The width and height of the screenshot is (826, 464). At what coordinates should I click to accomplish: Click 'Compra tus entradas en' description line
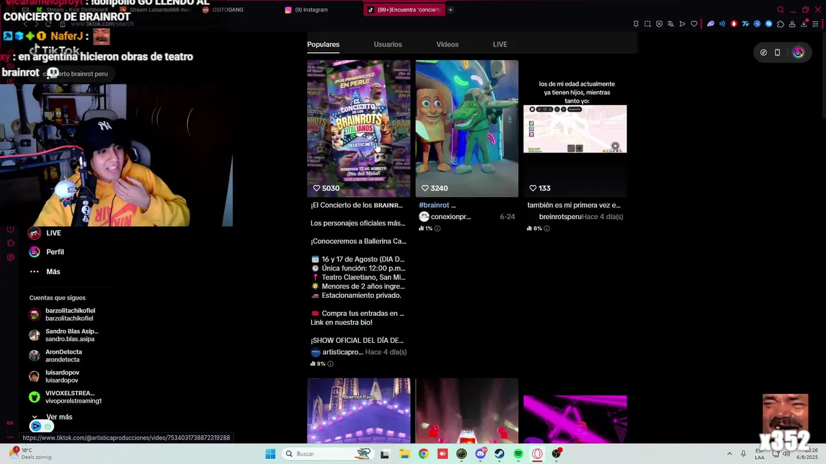(358, 313)
